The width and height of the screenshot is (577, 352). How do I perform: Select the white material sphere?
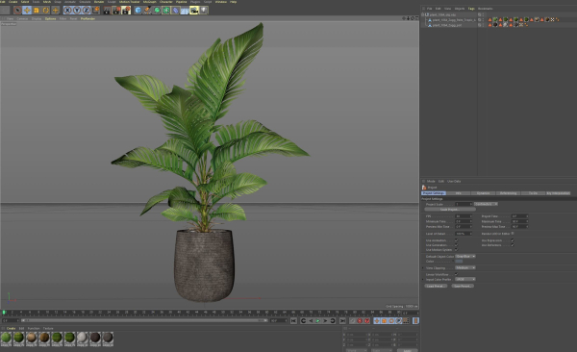coord(83,338)
